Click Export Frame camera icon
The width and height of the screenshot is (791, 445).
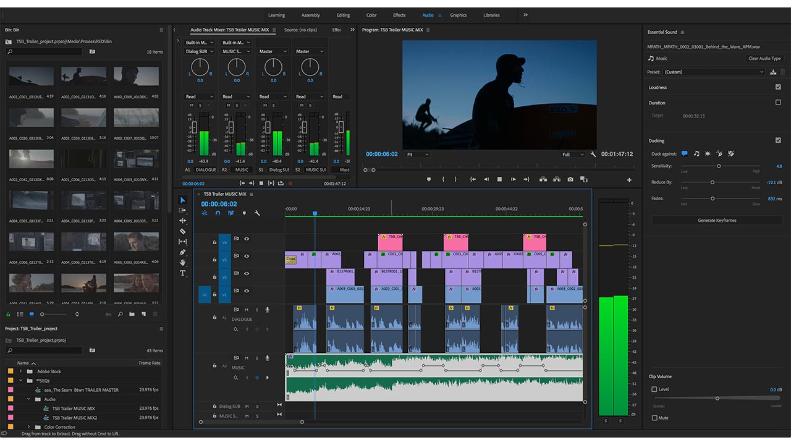pyautogui.click(x=570, y=179)
